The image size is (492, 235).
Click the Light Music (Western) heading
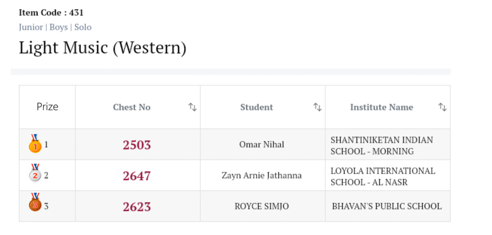(102, 48)
